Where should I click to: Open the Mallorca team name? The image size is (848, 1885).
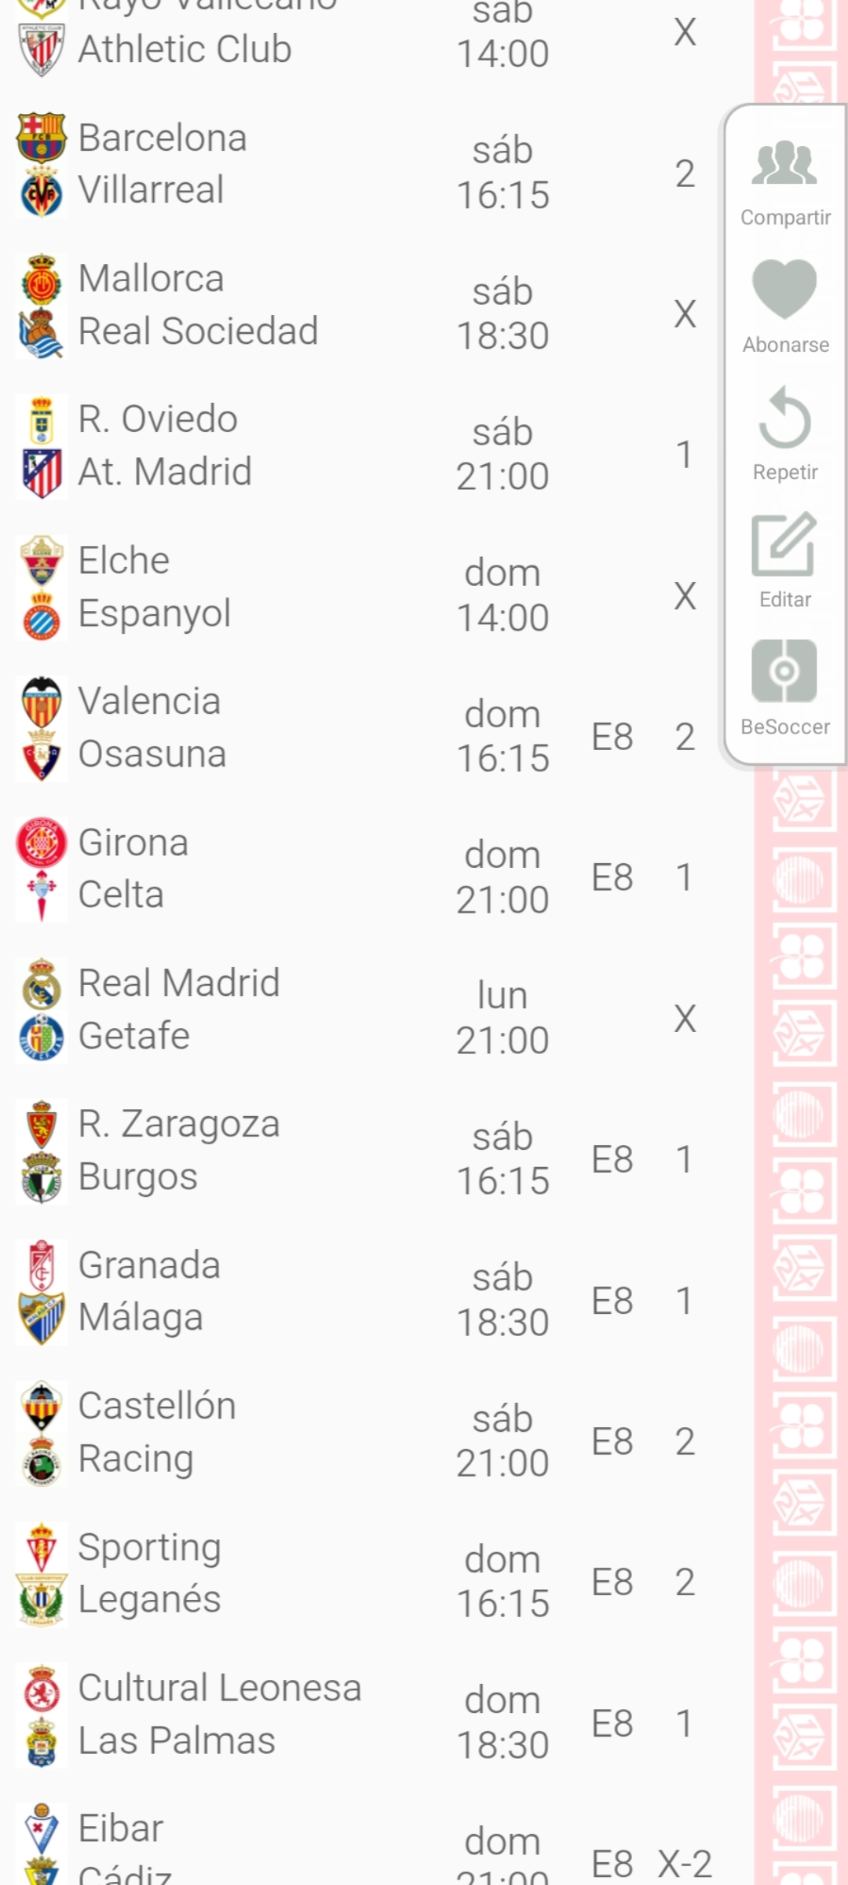[x=152, y=279]
